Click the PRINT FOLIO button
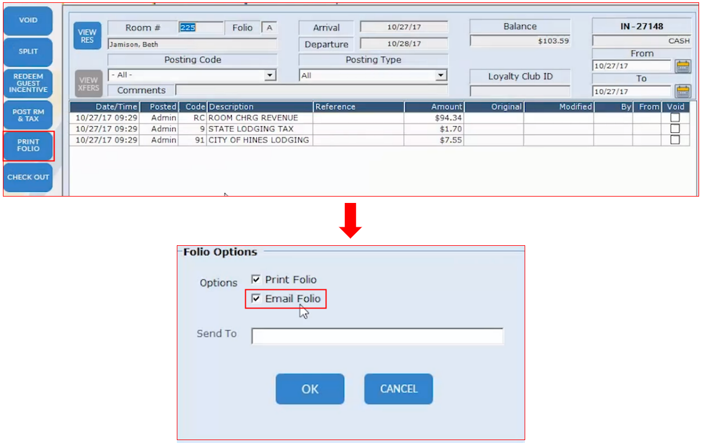Image resolution: width=702 pixels, height=443 pixels. pos(28,146)
